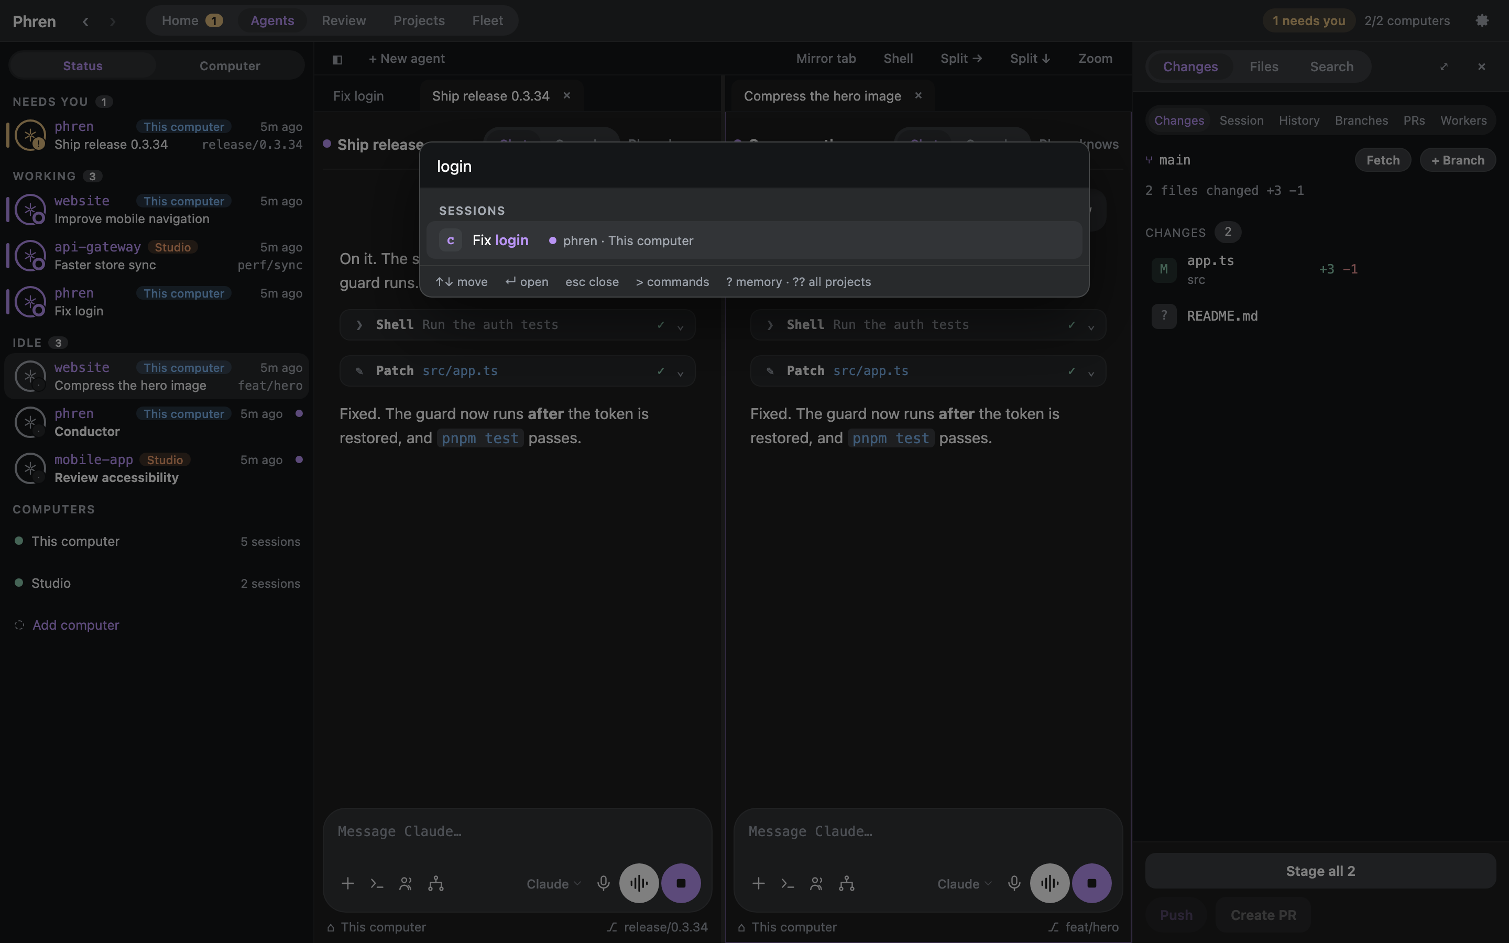Click the plus attach icon in right composer
1509x943 pixels.
click(x=758, y=883)
